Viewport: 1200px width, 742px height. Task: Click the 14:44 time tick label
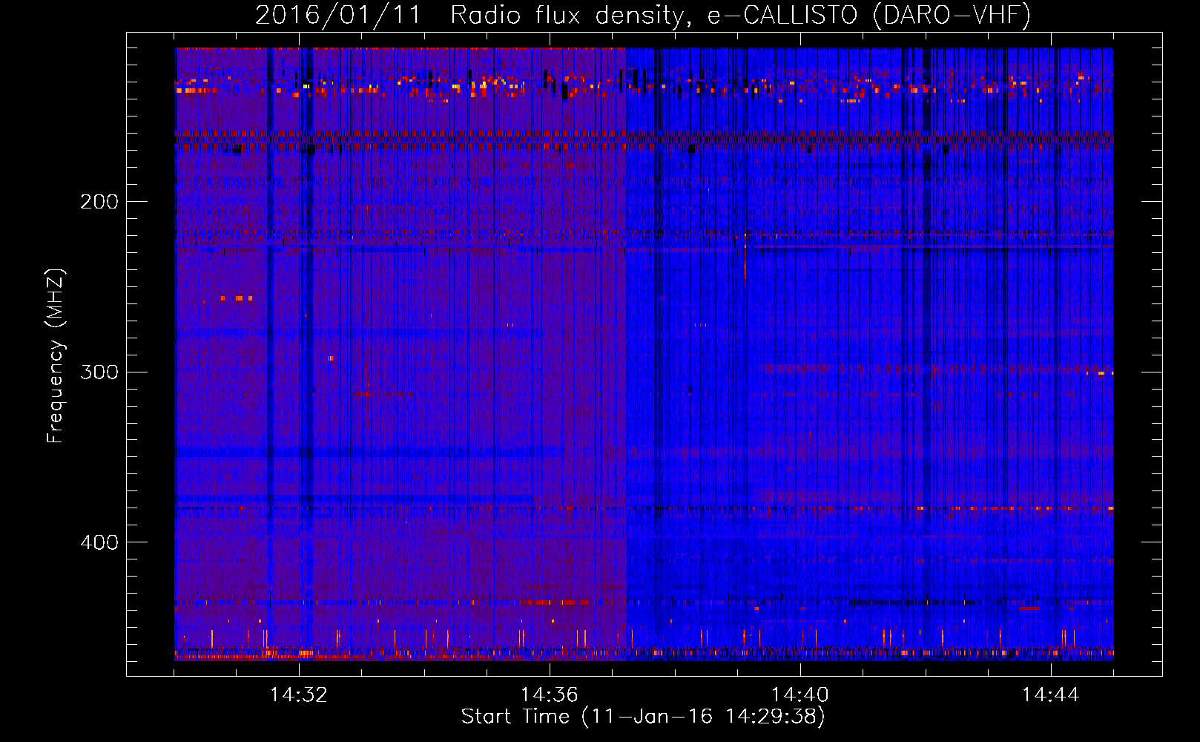click(x=1051, y=695)
